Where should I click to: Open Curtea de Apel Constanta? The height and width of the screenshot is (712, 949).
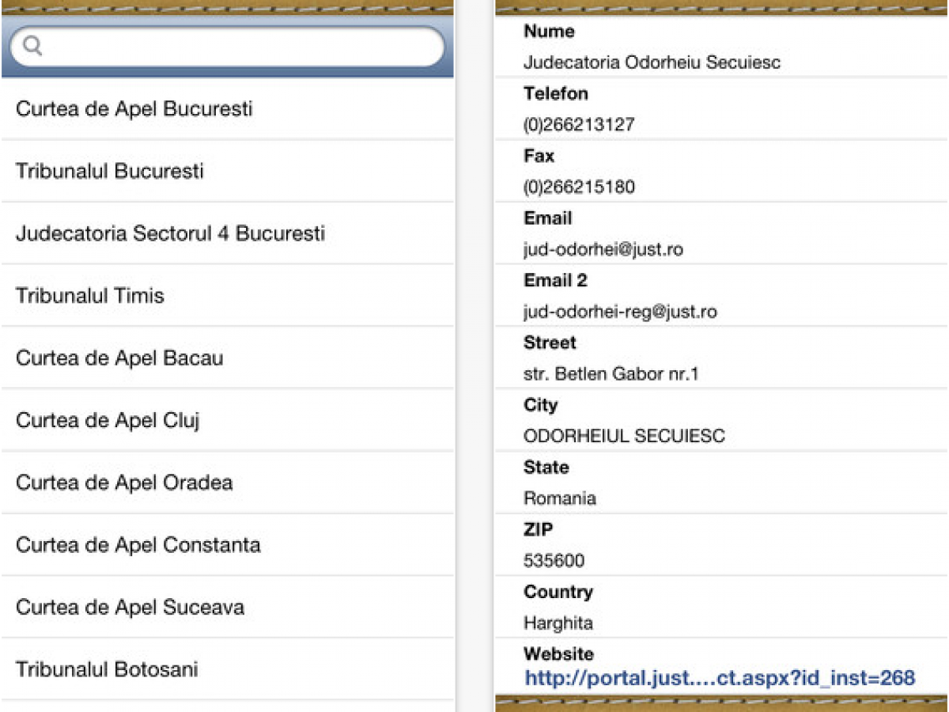tap(228, 545)
